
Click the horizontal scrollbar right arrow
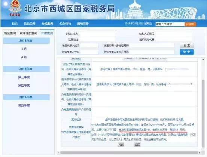pyautogui.click(x=200, y=153)
